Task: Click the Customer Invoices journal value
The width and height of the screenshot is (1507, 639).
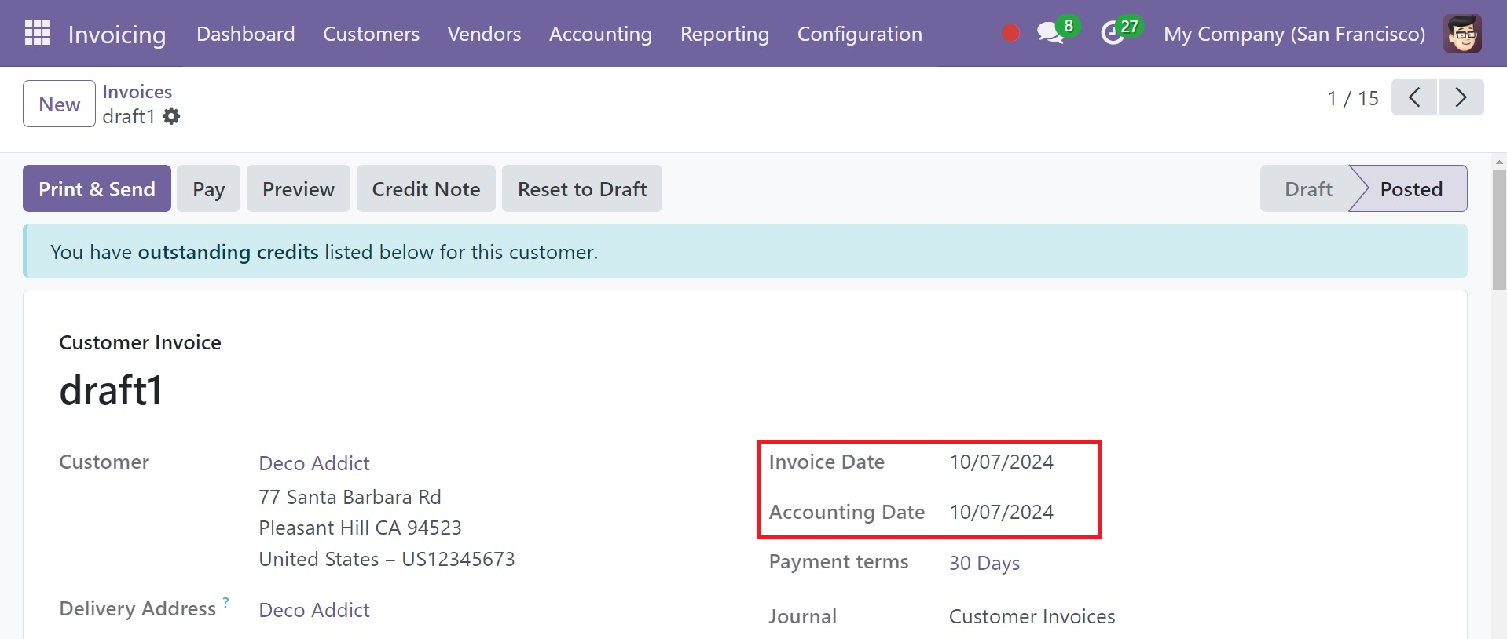Action: tap(1032, 616)
